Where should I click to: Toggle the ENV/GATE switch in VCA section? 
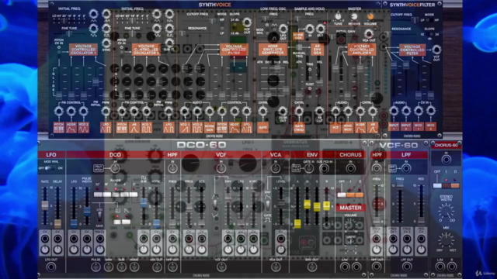(x=268, y=205)
